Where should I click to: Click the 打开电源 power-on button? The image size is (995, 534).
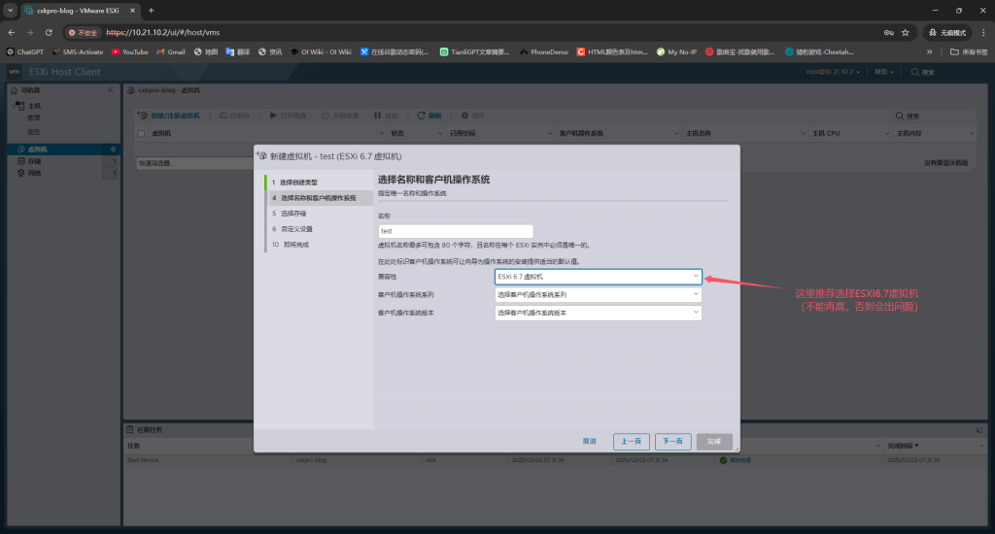point(288,116)
